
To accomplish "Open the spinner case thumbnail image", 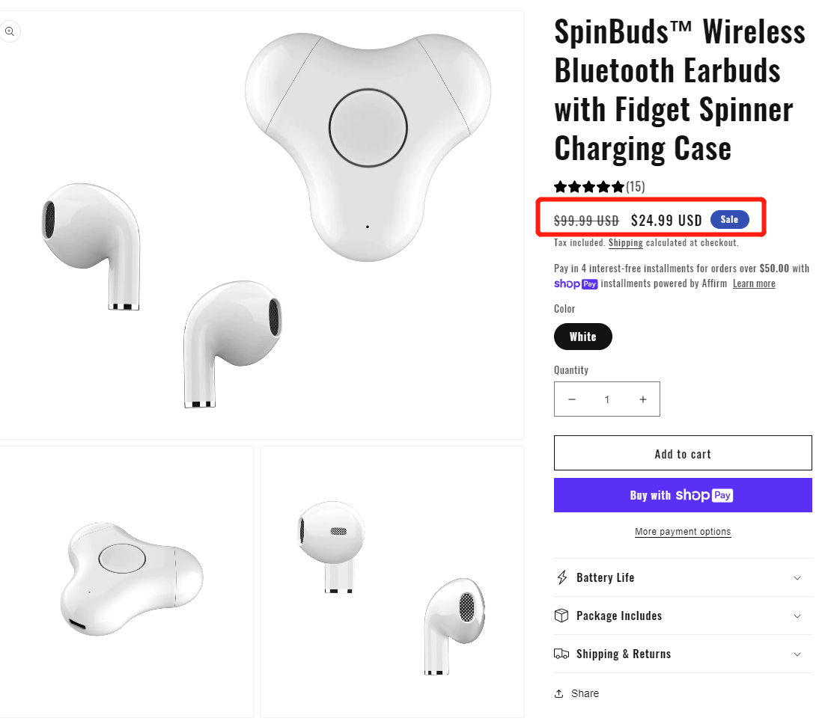I will click(x=127, y=582).
